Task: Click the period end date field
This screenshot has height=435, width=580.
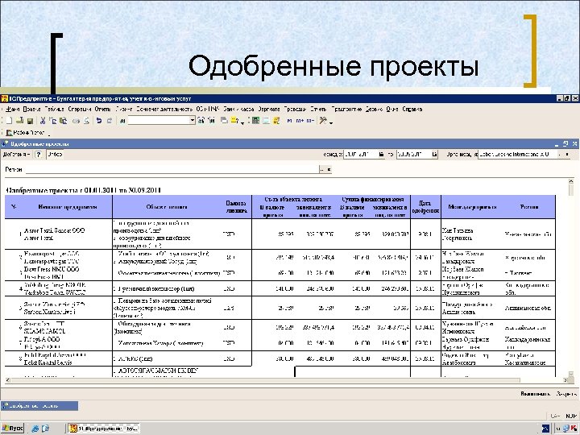Action: (413, 155)
